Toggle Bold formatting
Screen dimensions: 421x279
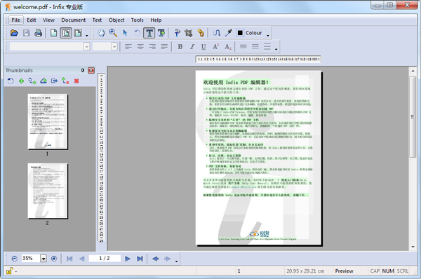[x=180, y=47]
